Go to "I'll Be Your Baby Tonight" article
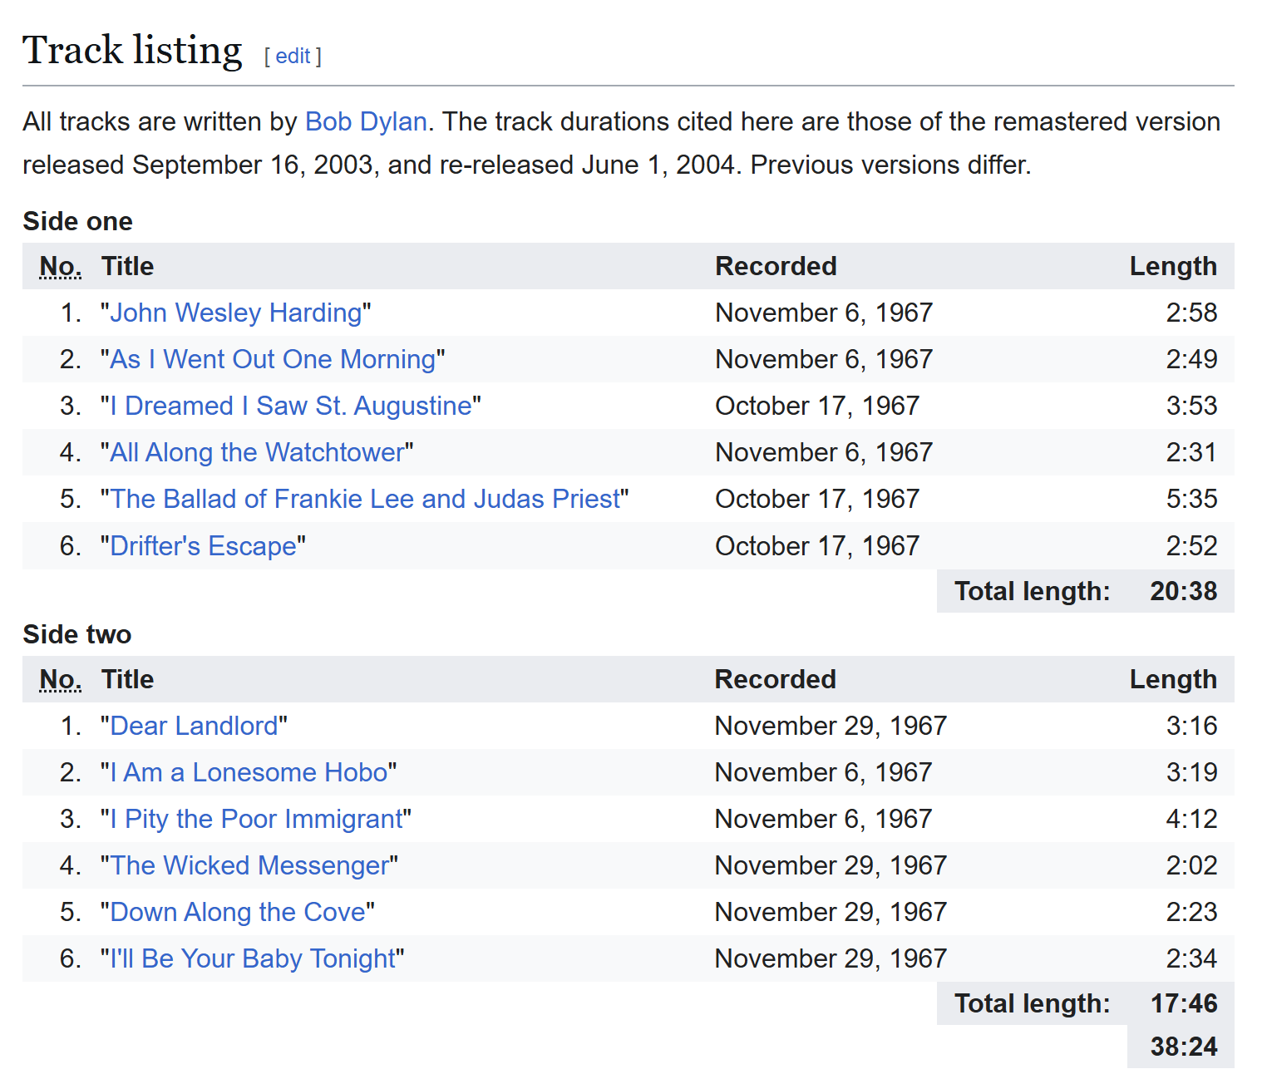The image size is (1262, 1074). click(x=253, y=958)
